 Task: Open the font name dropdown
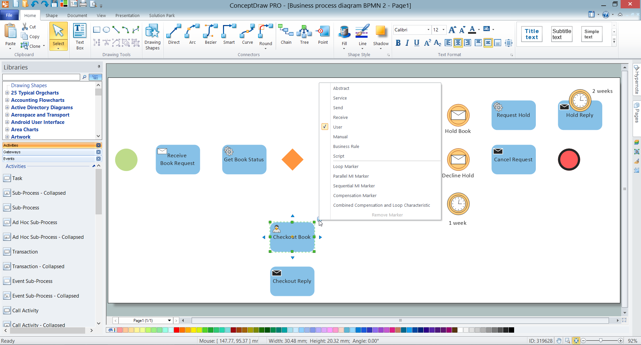pyautogui.click(x=428, y=30)
